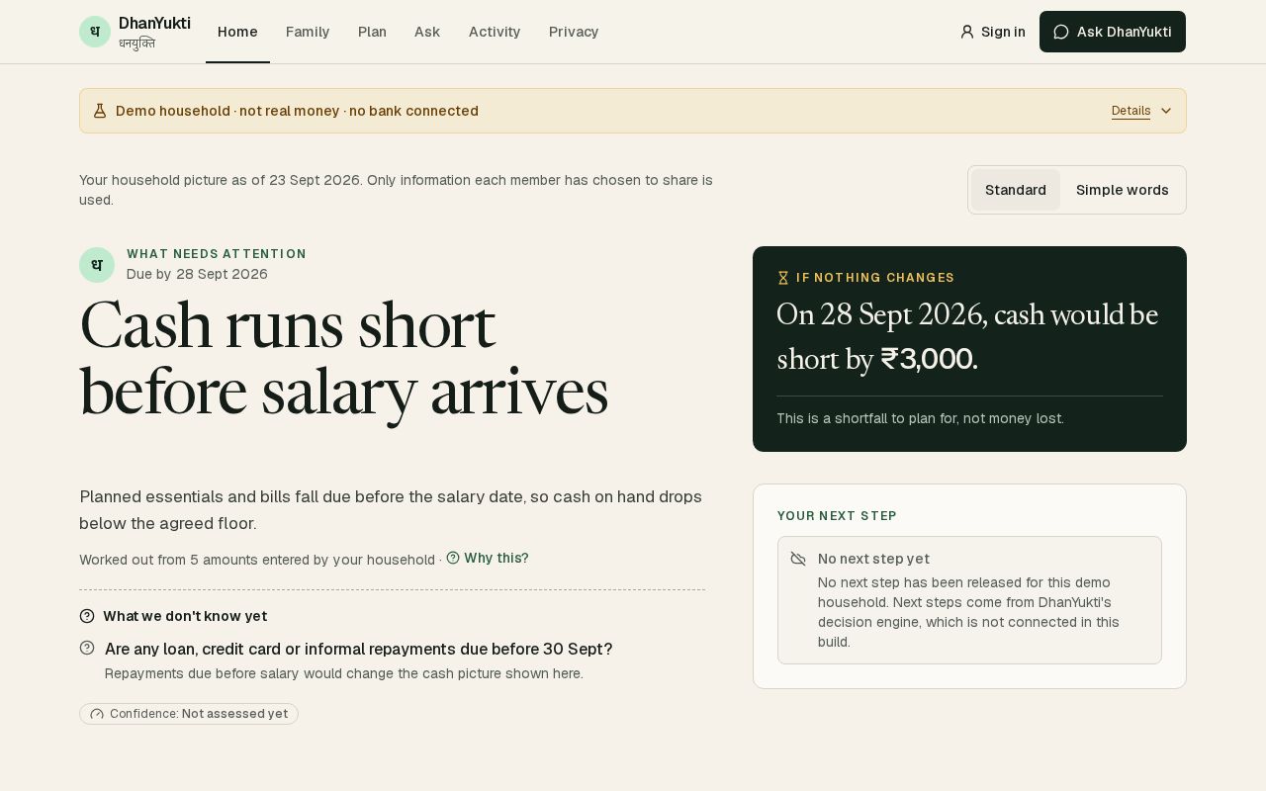This screenshot has height=791, width=1266.
Task: Click the question icon next to Why this?
Action: [453, 558]
